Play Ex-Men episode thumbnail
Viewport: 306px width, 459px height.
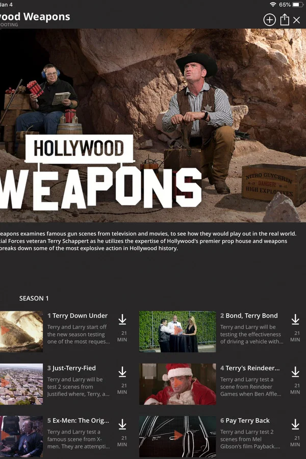point(21,436)
